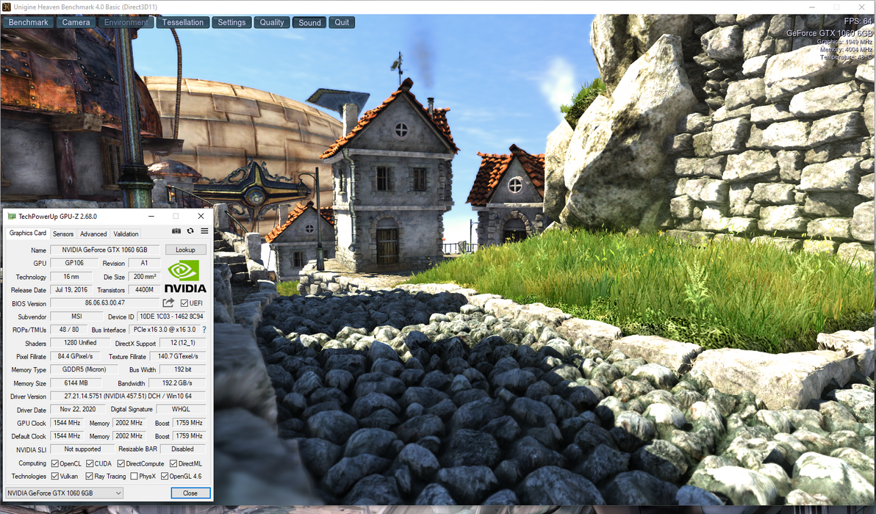Take a GPU-Z screenshot with camera icon

(x=176, y=231)
